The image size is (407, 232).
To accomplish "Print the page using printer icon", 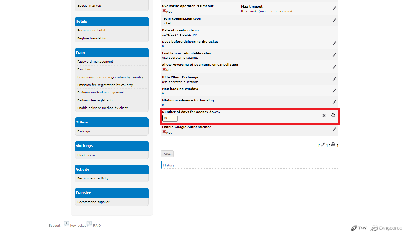I will tap(333, 145).
